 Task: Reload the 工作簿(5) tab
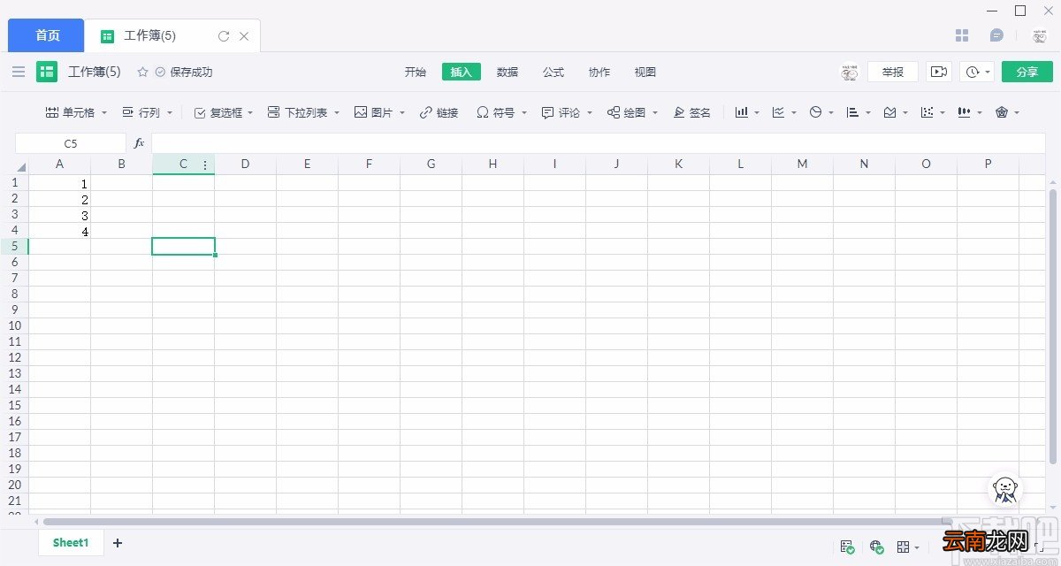tap(224, 36)
